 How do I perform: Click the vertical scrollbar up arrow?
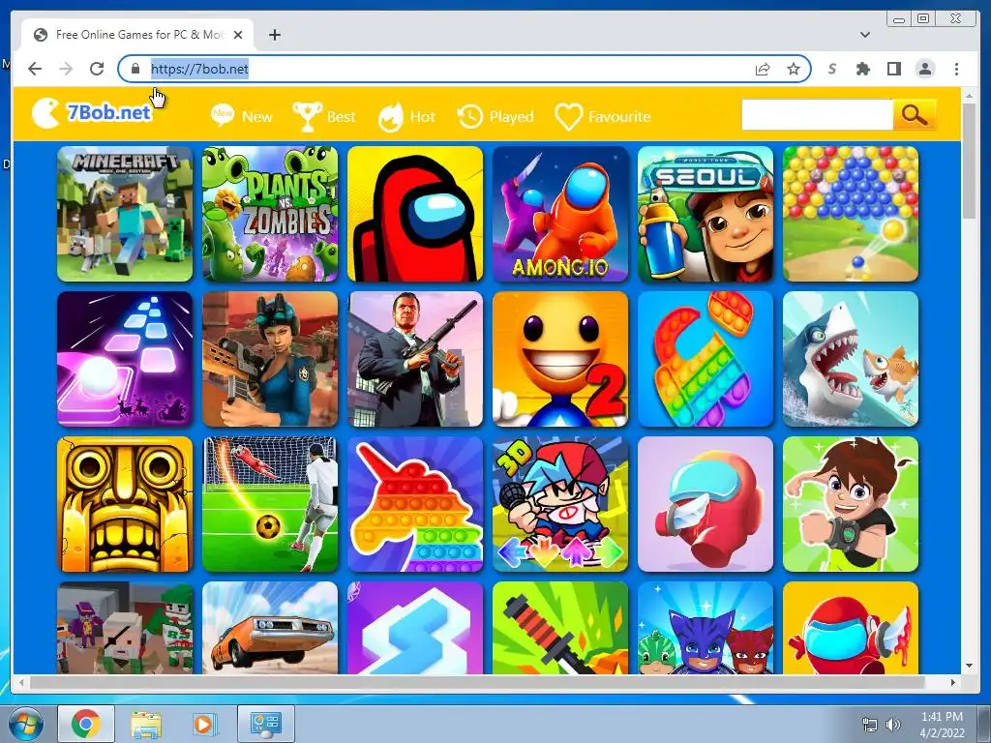point(969,96)
